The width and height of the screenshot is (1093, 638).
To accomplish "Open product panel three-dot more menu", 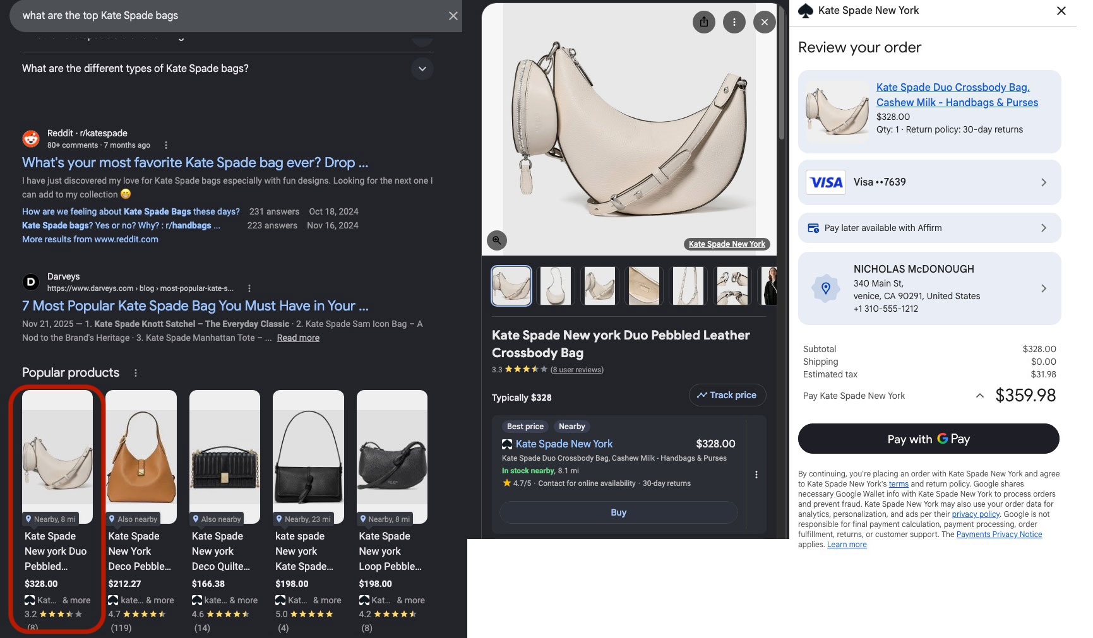I will coord(734,22).
